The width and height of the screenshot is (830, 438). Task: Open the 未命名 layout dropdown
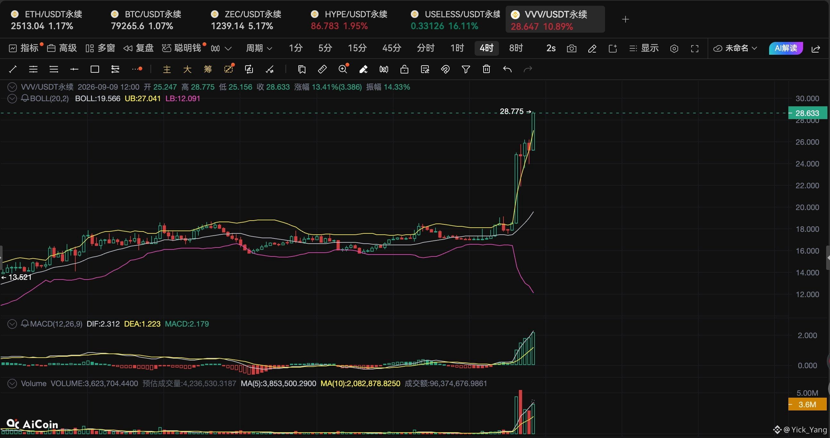[x=735, y=48]
